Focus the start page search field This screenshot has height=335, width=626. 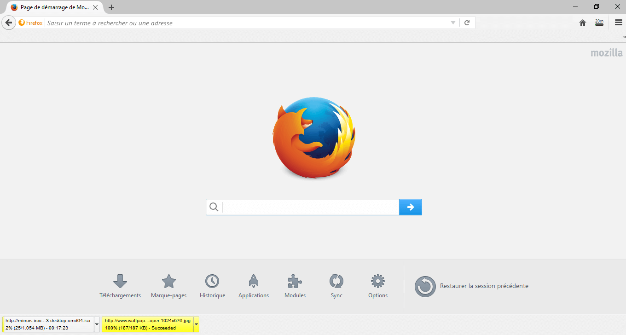[x=302, y=207]
